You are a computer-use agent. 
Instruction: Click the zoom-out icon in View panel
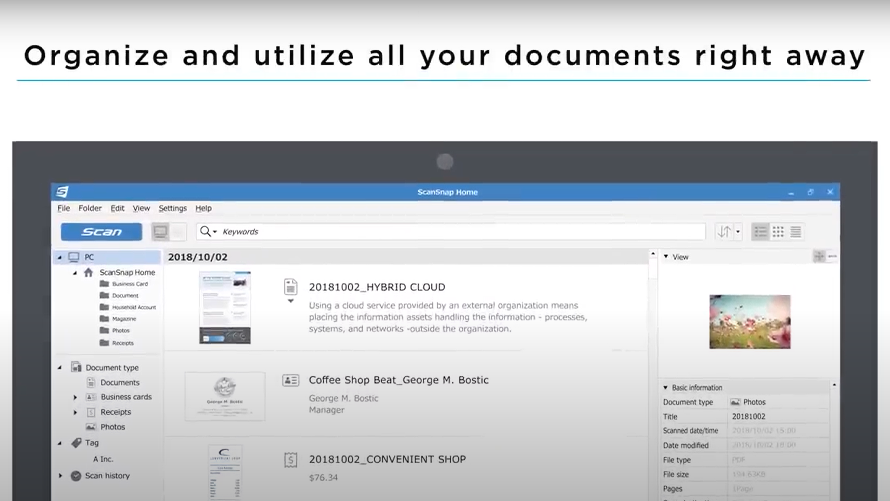point(832,256)
